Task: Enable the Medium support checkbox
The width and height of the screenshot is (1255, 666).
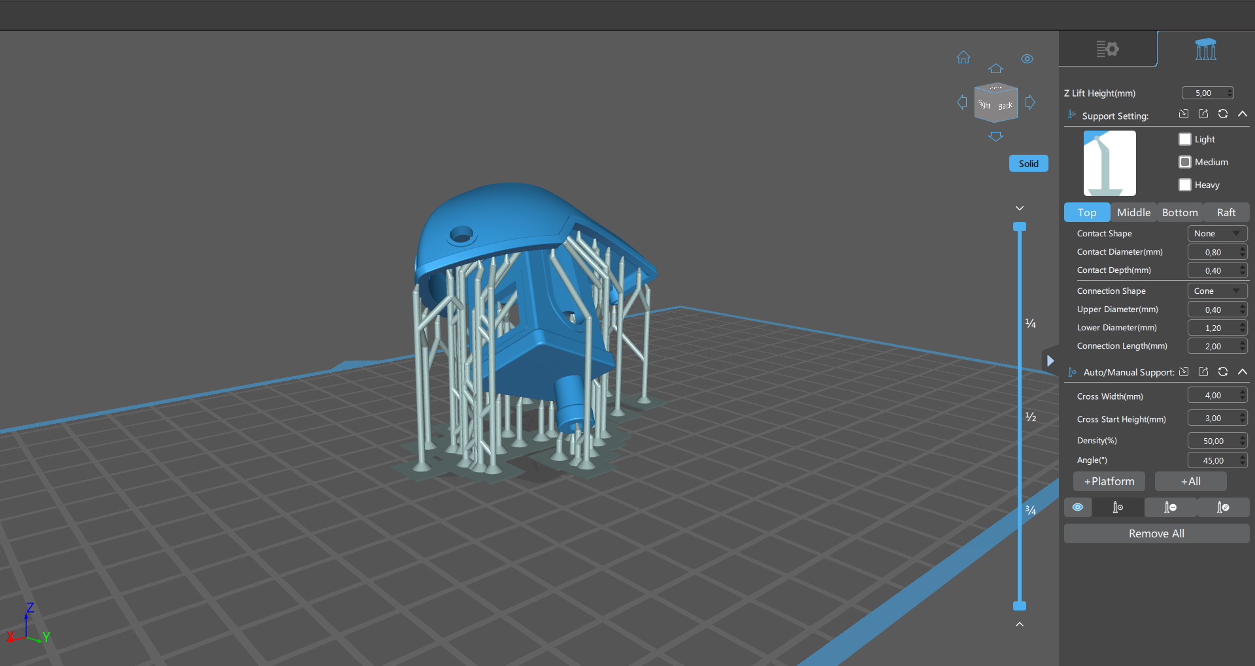Action: point(1185,162)
